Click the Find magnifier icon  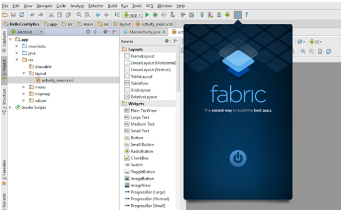tap(79, 15)
